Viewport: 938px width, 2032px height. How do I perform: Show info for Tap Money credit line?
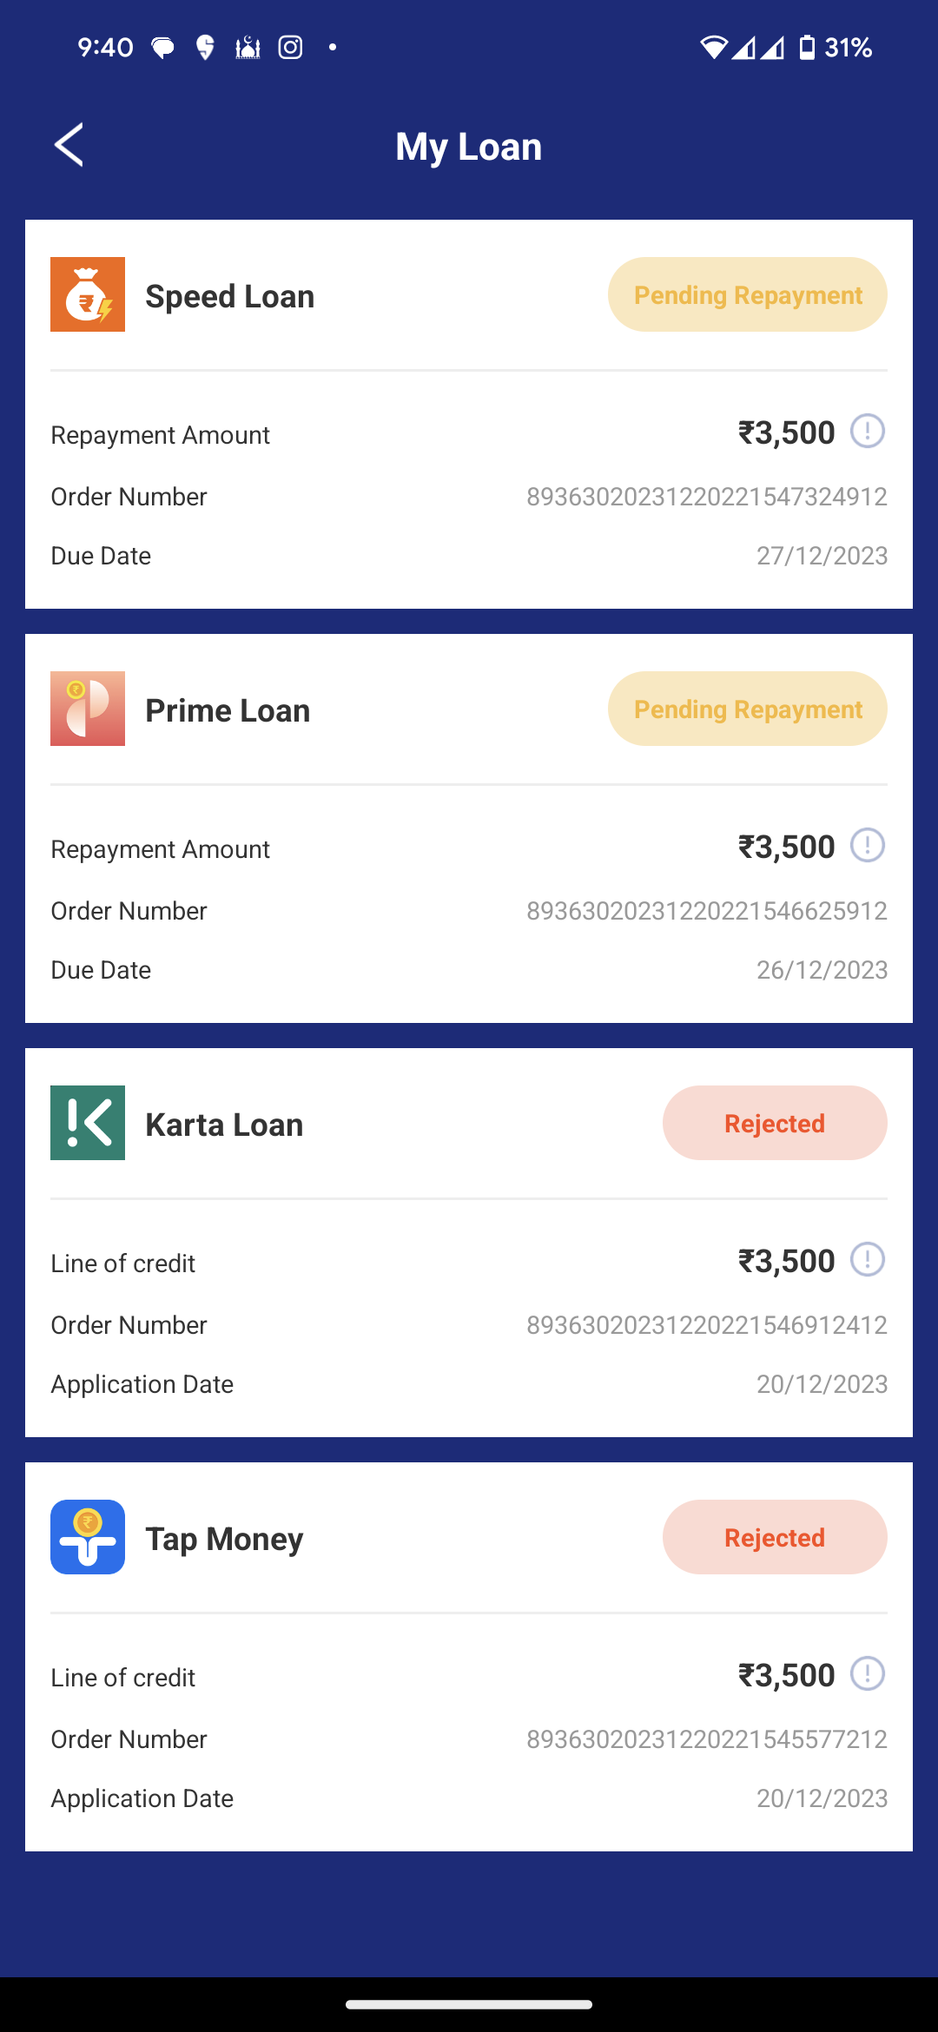pyautogui.click(x=867, y=1673)
